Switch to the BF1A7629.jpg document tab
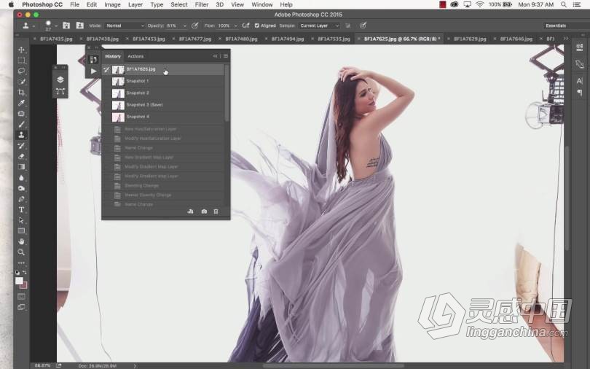Viewport: 590px width, 369px height. pyautogui.click(x=470, y=39)
